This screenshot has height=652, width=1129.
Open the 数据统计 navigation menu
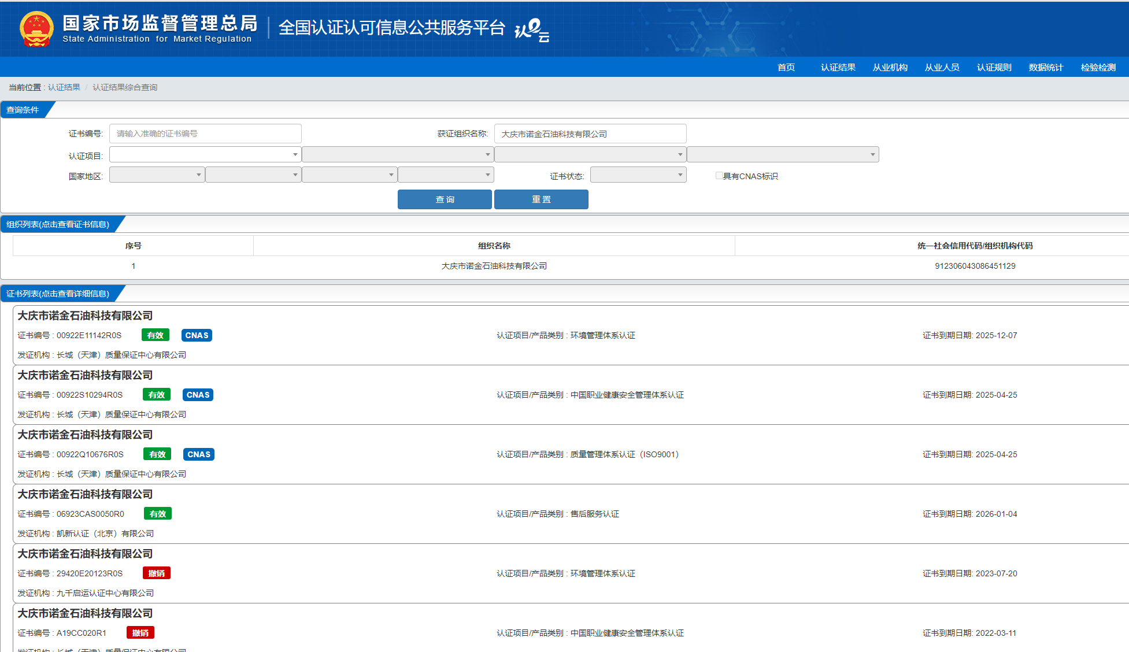coord(1046,68)
